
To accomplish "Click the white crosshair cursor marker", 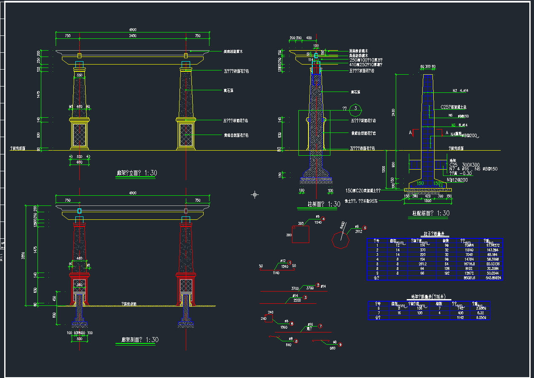I will tap(255, 194).
